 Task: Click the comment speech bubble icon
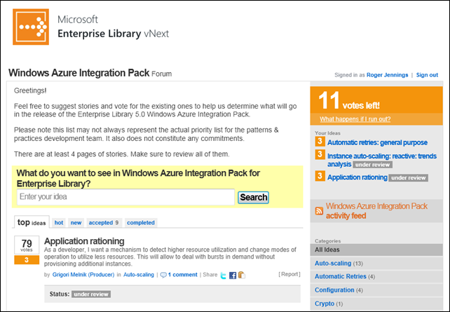pyautogui.click(x=163, y=275)
